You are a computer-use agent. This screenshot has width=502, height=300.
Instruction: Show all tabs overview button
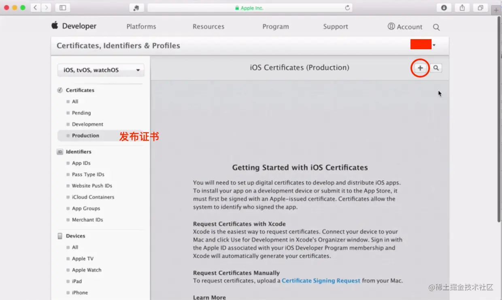coord(480,8)
